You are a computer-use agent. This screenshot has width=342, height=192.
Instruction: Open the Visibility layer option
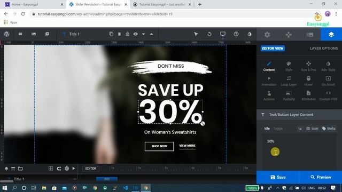click(289, 96)
